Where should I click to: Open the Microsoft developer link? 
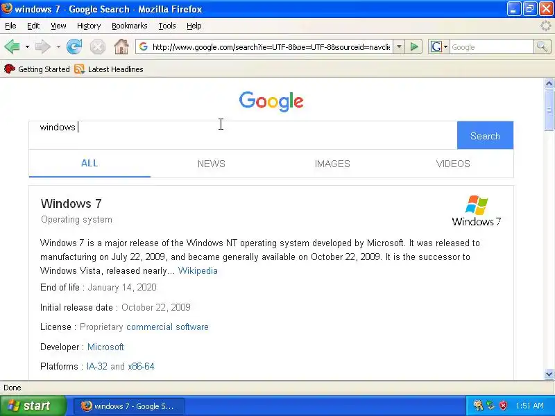pos(105,347)
